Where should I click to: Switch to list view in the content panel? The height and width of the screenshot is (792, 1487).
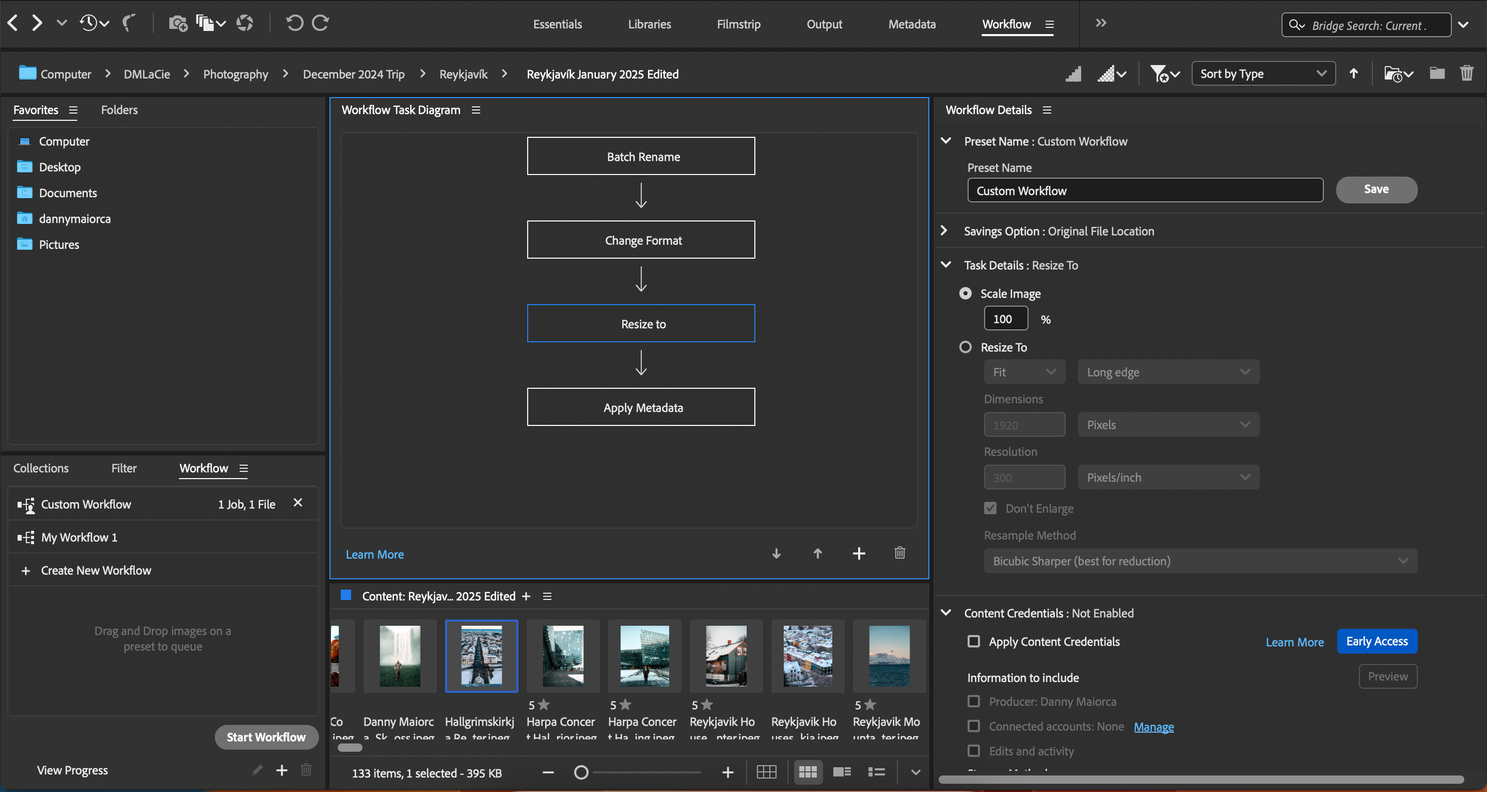click(876, 772)
